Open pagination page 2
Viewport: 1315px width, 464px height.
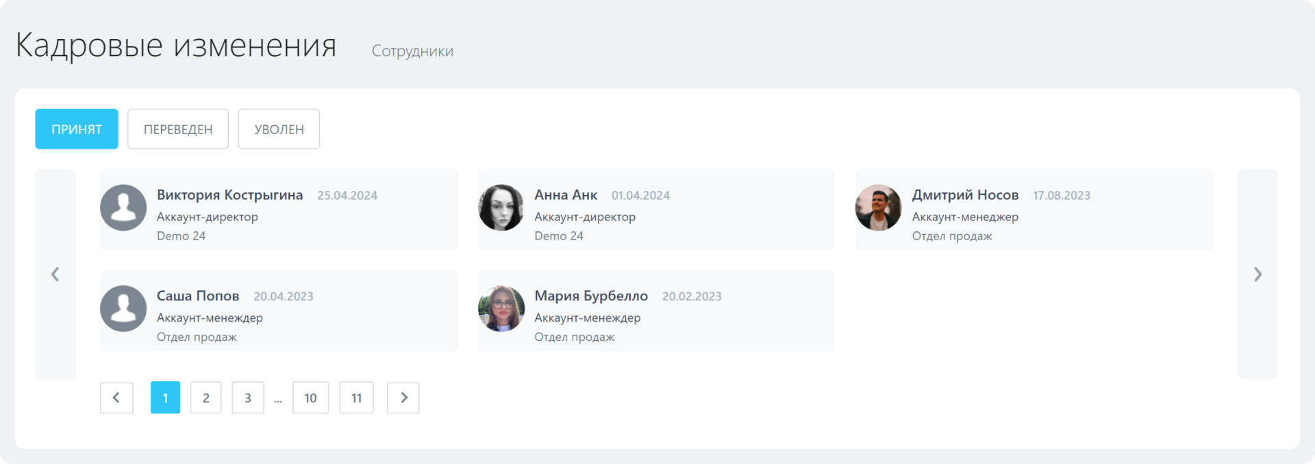[206, 398]
